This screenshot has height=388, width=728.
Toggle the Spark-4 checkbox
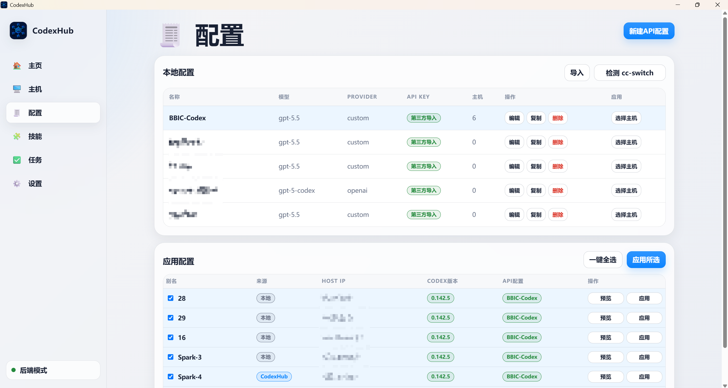(171, 376)
